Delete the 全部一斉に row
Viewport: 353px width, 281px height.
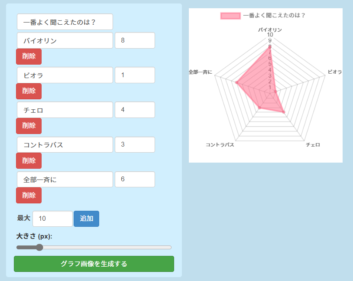[29, 195]
